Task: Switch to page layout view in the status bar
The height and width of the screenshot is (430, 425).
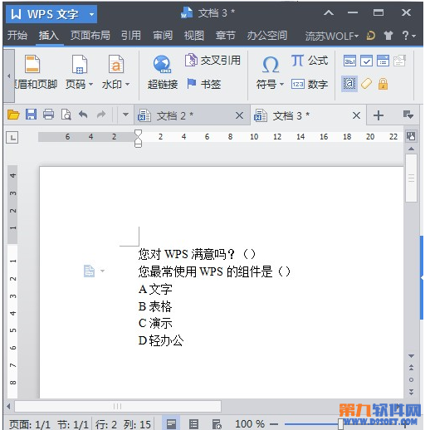Action: (171, 423)
